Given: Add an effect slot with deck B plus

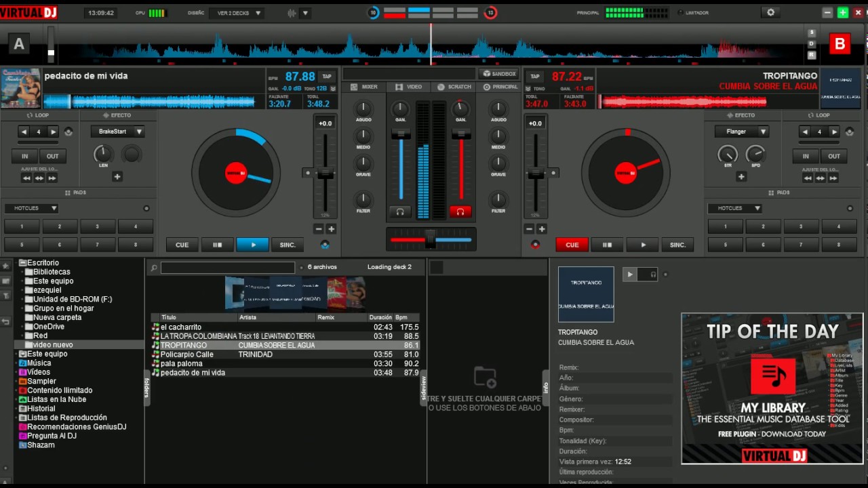Looking at the screenshot, I should point(741,177).
